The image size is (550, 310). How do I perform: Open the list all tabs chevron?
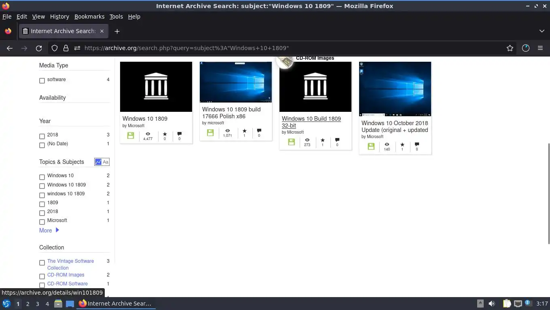pos(542,31)
